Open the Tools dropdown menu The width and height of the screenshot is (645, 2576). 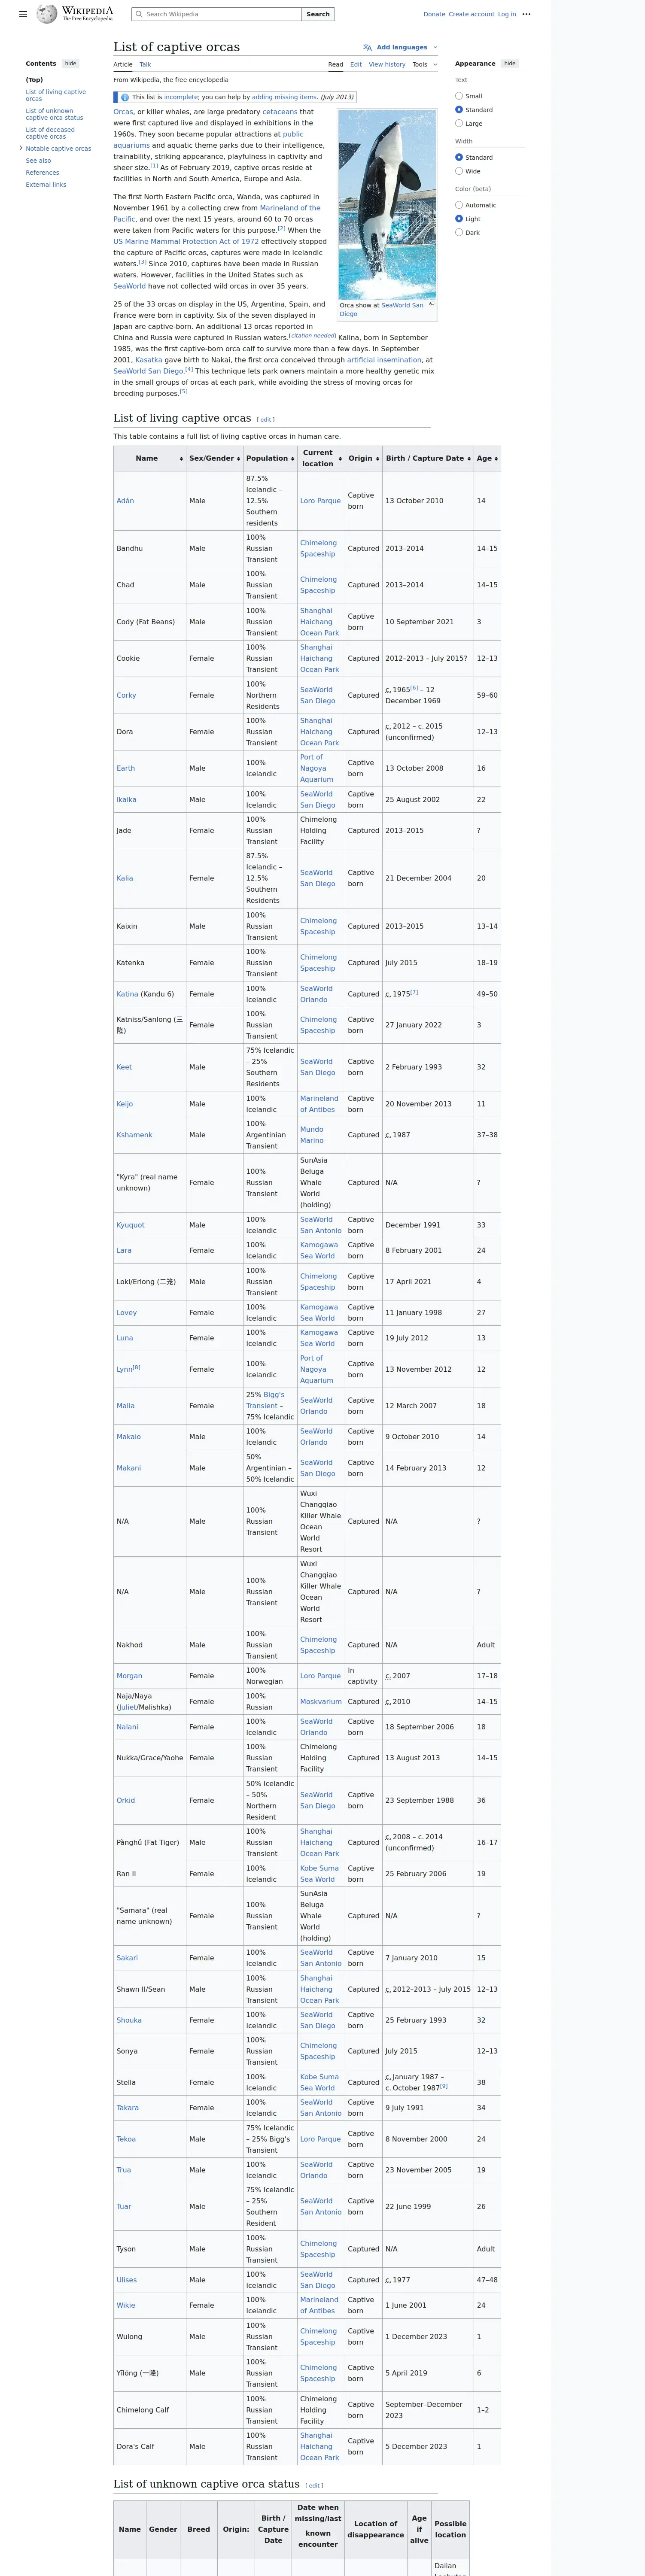click(424, 64)
